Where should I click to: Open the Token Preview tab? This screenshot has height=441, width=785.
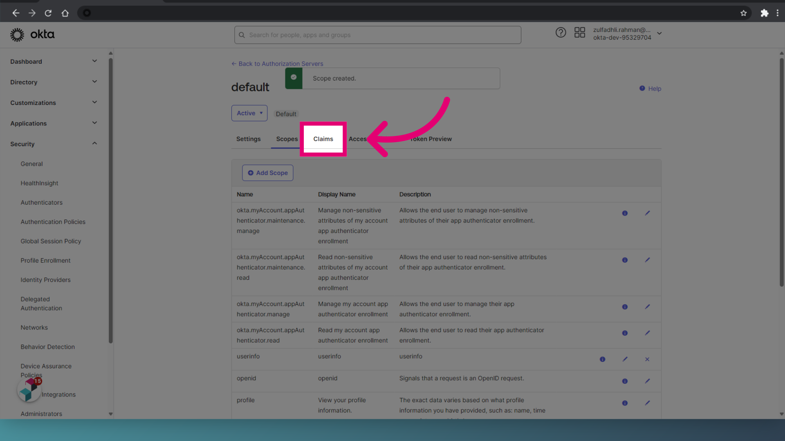coord(431,139)
